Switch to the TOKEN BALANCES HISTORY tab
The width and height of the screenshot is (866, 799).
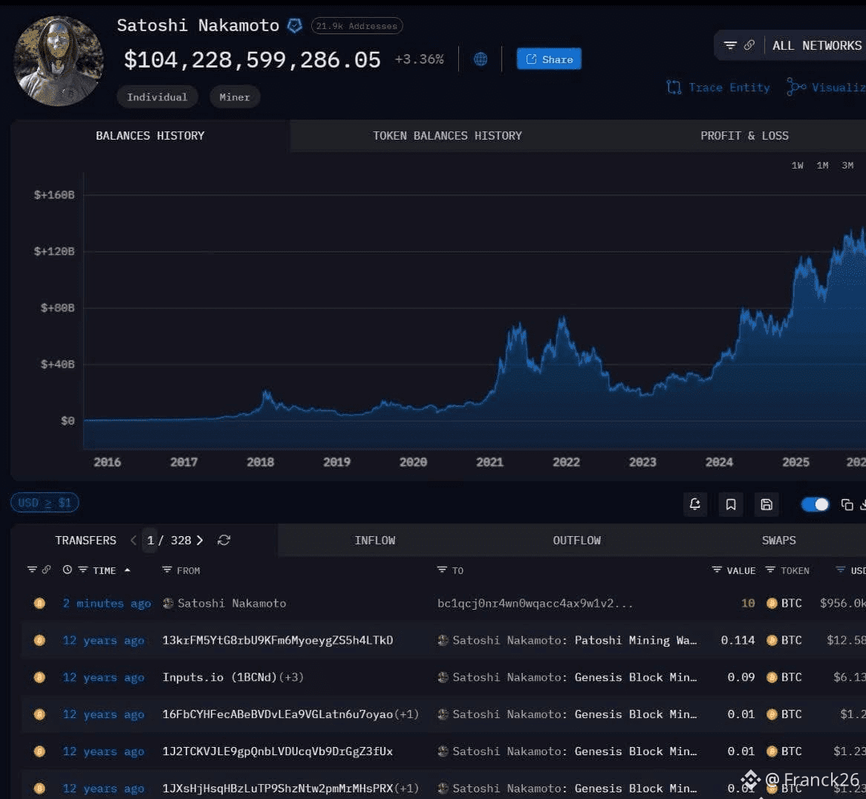pyautogui.click(x=447, y=135)
